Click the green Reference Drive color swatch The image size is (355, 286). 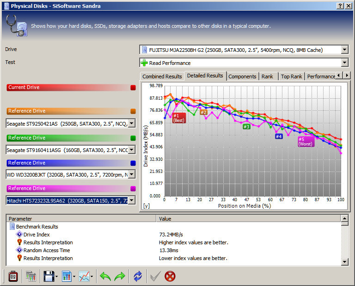tap(133, 138)
